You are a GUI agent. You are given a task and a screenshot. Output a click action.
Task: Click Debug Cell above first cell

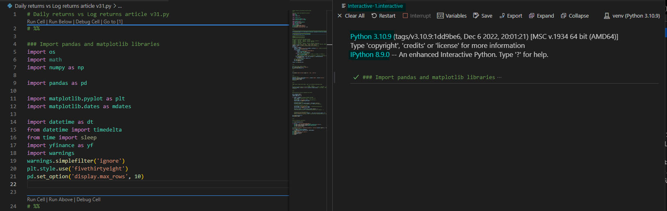[88, 22]
